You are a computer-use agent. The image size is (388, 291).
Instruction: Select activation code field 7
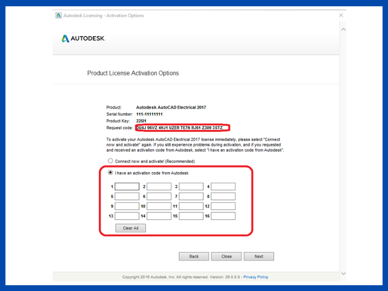coord(191,196)
